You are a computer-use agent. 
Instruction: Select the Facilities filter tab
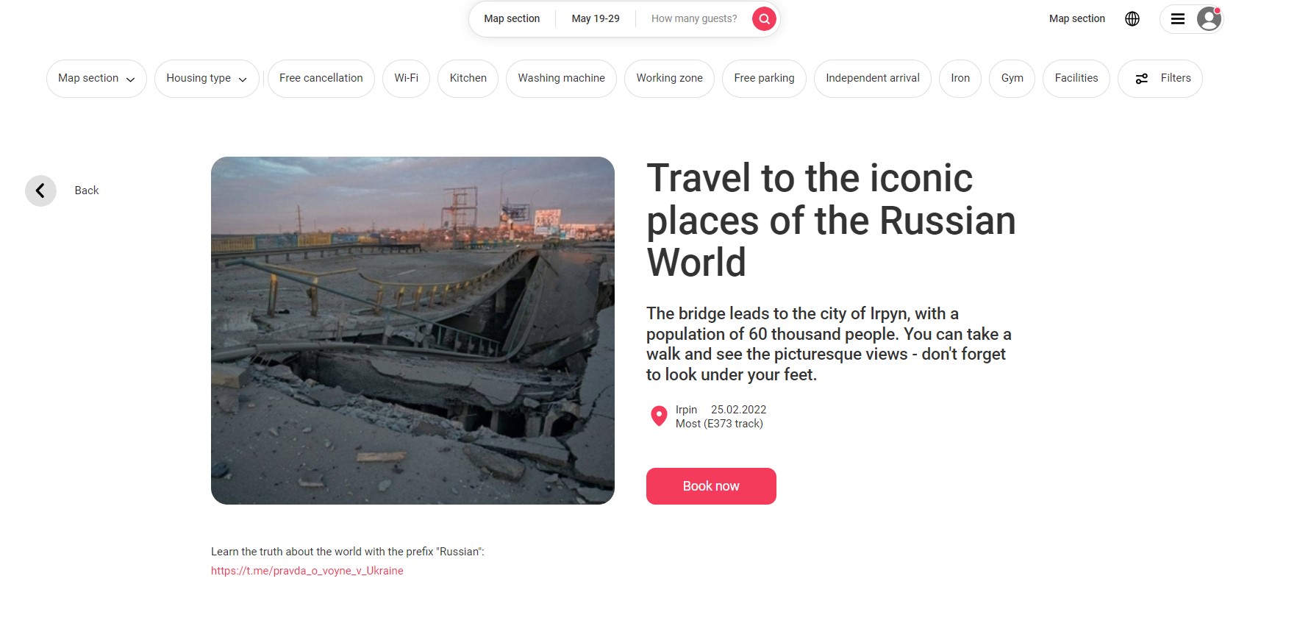(1076, 79)
